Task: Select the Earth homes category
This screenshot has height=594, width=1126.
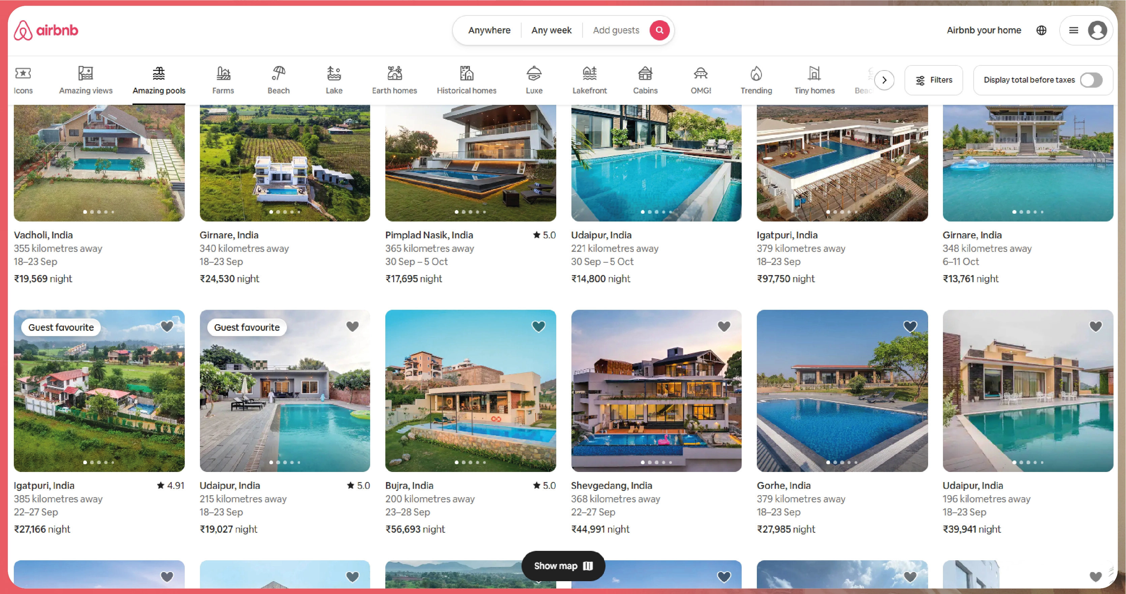Action: pos(394,81)
